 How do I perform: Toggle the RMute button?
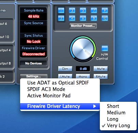pos(101,76)
